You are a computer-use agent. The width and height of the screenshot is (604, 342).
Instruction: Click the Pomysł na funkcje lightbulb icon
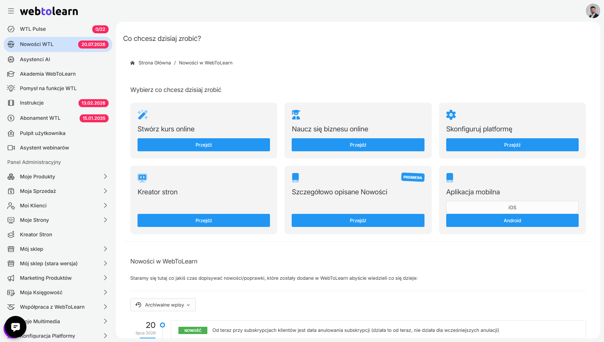click(11, 88)
